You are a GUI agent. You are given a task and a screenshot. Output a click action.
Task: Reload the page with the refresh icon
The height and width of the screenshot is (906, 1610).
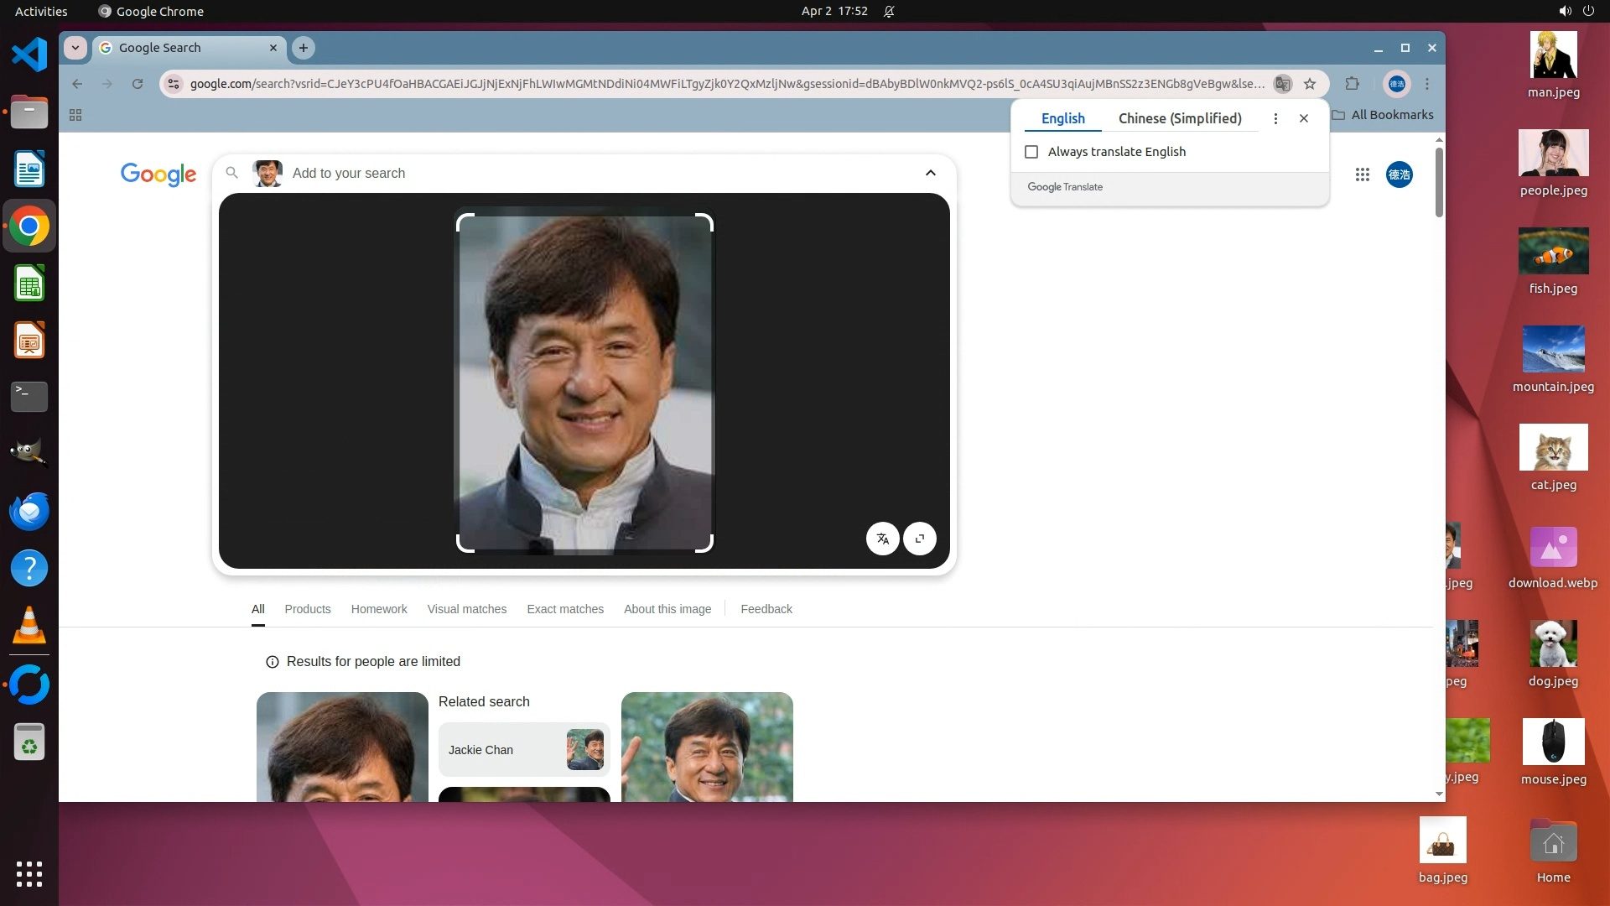click(138, 84)
